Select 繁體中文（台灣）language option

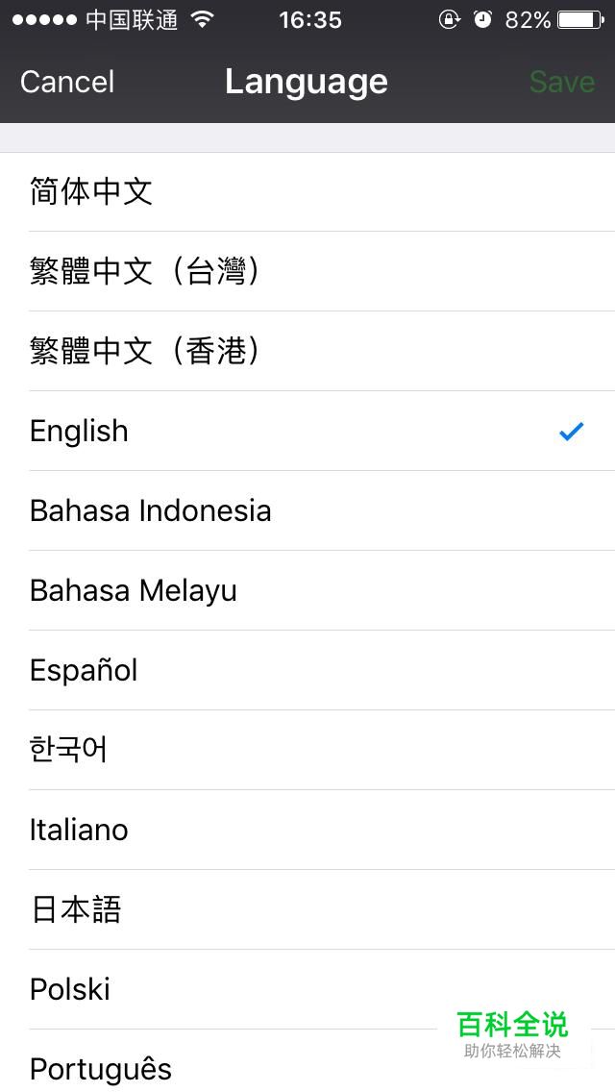[x=307, y=272]
